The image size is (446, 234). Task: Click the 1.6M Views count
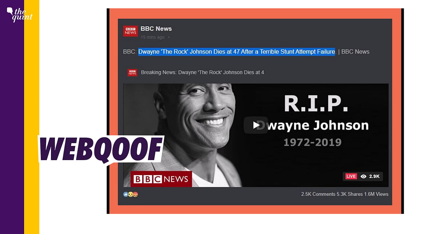(x=376, y=194)
